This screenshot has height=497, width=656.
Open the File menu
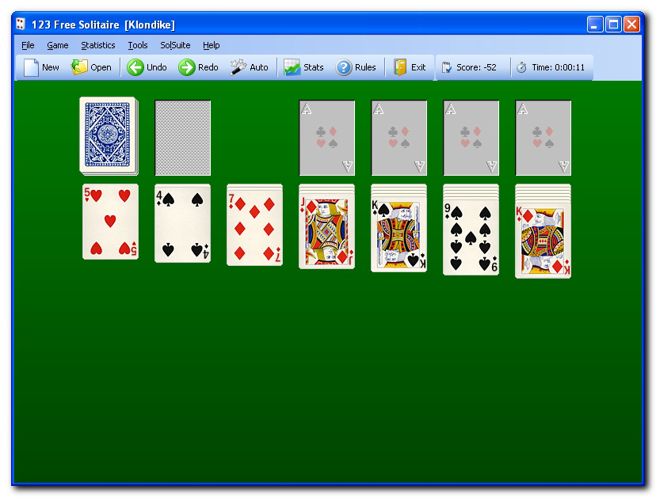pos(28,45)
